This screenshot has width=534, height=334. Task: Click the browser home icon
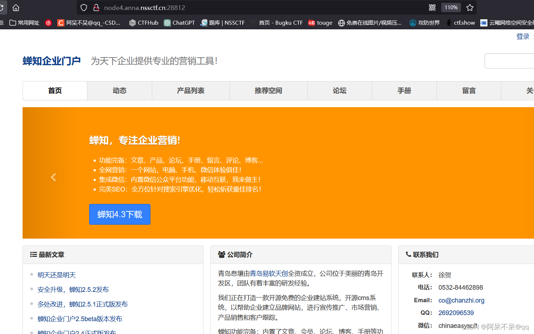tap(16, 8)
